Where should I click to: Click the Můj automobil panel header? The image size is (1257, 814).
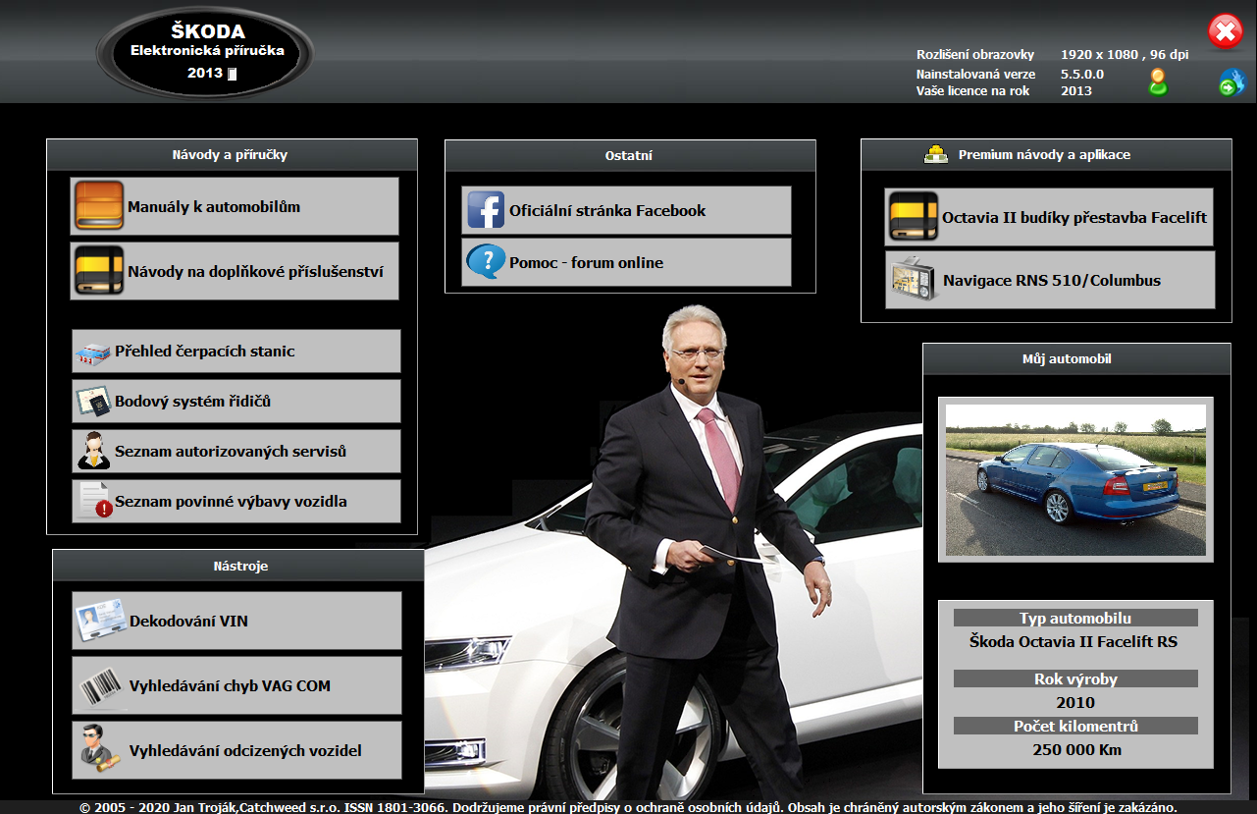tap(1076, 358)
